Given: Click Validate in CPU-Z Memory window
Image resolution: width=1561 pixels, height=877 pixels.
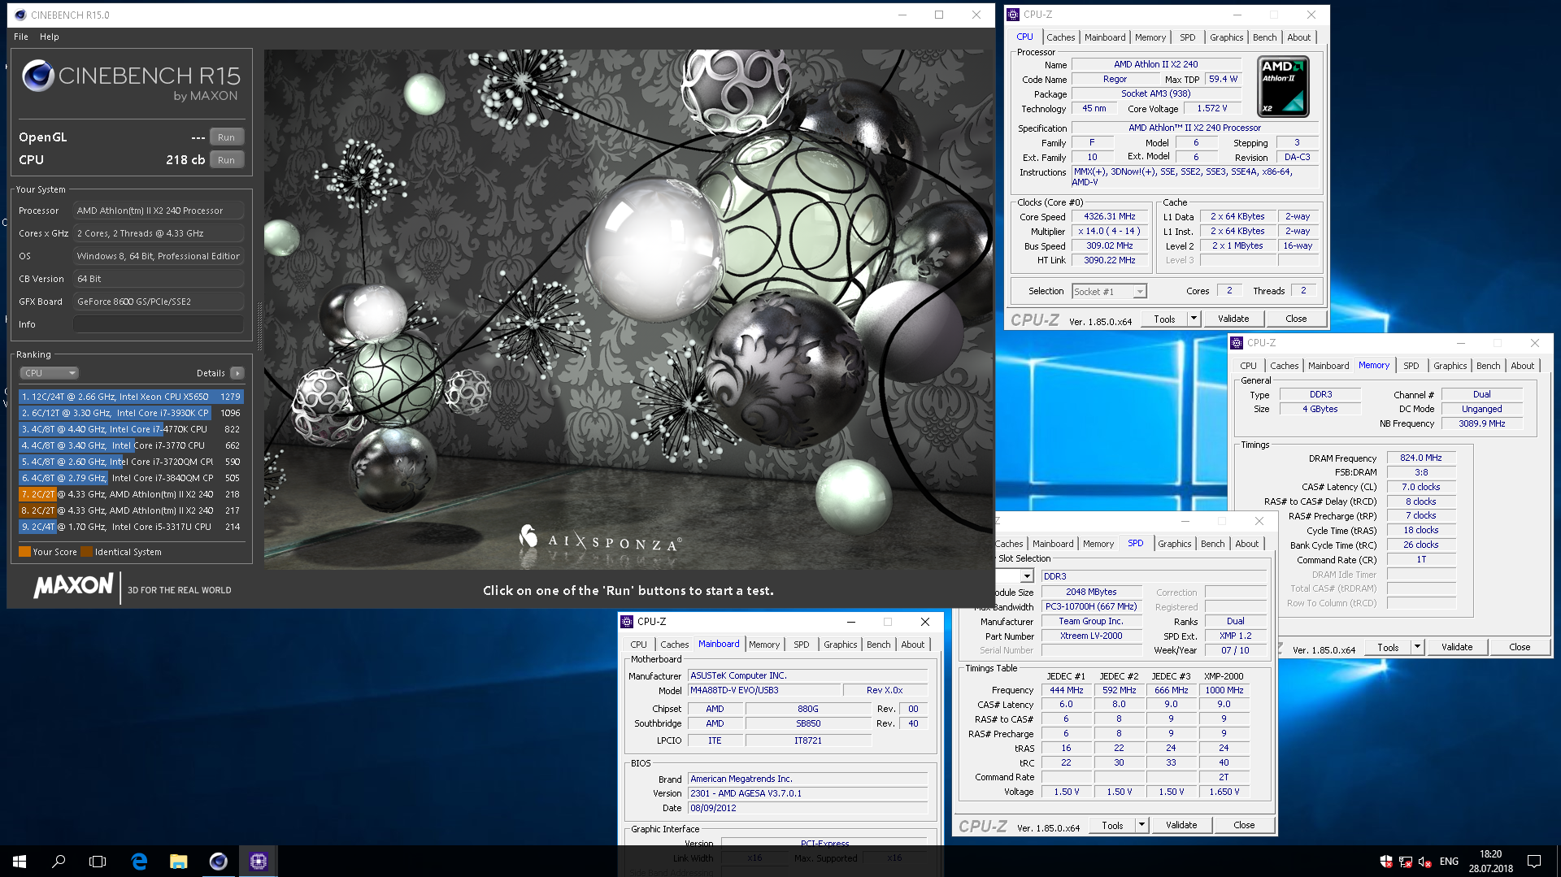Looking at the screenshot, I should click(x=1457, y=647).
